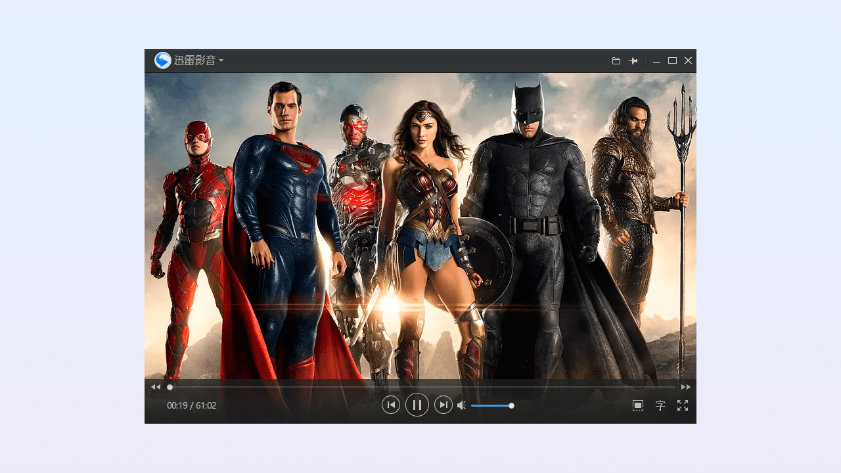Skip to the previous video
This screenshot has width=841, height=473.
[391, 405]
